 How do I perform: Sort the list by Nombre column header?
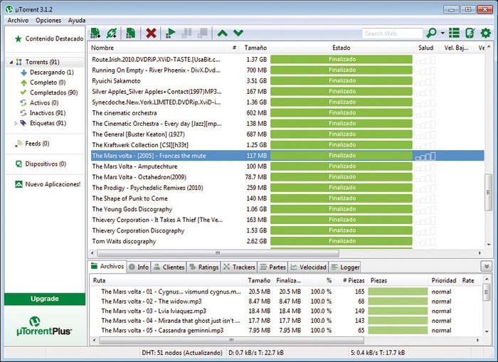(x=156, y=48)
